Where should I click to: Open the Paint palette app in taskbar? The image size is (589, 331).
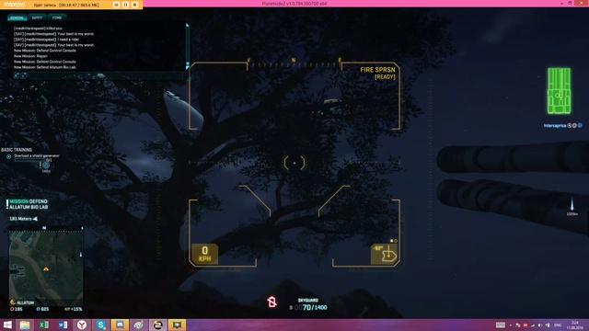point(139,325)
